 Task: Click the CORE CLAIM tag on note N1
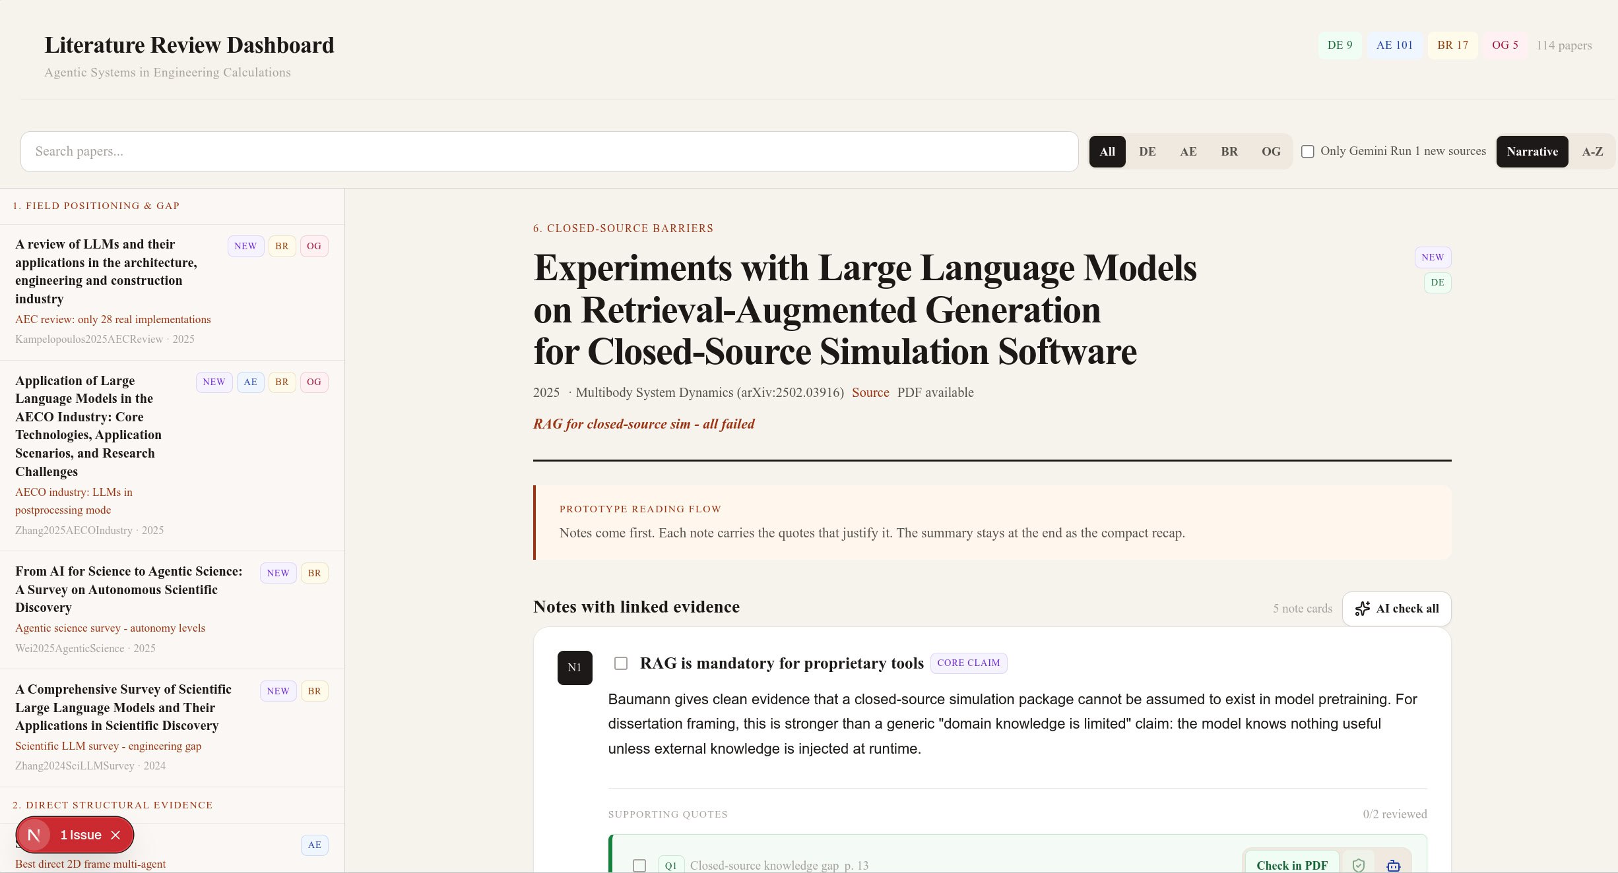(968, 663)
